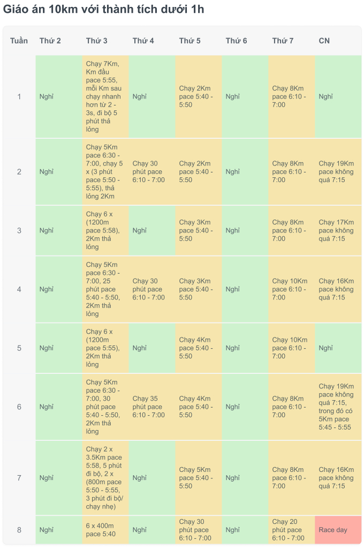Viewport: 364px width, 548px height.
Task: Select week 6 Sunday 19Km with 5Km pace cell
Action: coord(338,407)
